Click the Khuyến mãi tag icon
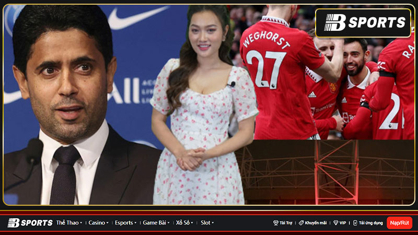Viewport: 418px width, 235px height. point(301,223)
